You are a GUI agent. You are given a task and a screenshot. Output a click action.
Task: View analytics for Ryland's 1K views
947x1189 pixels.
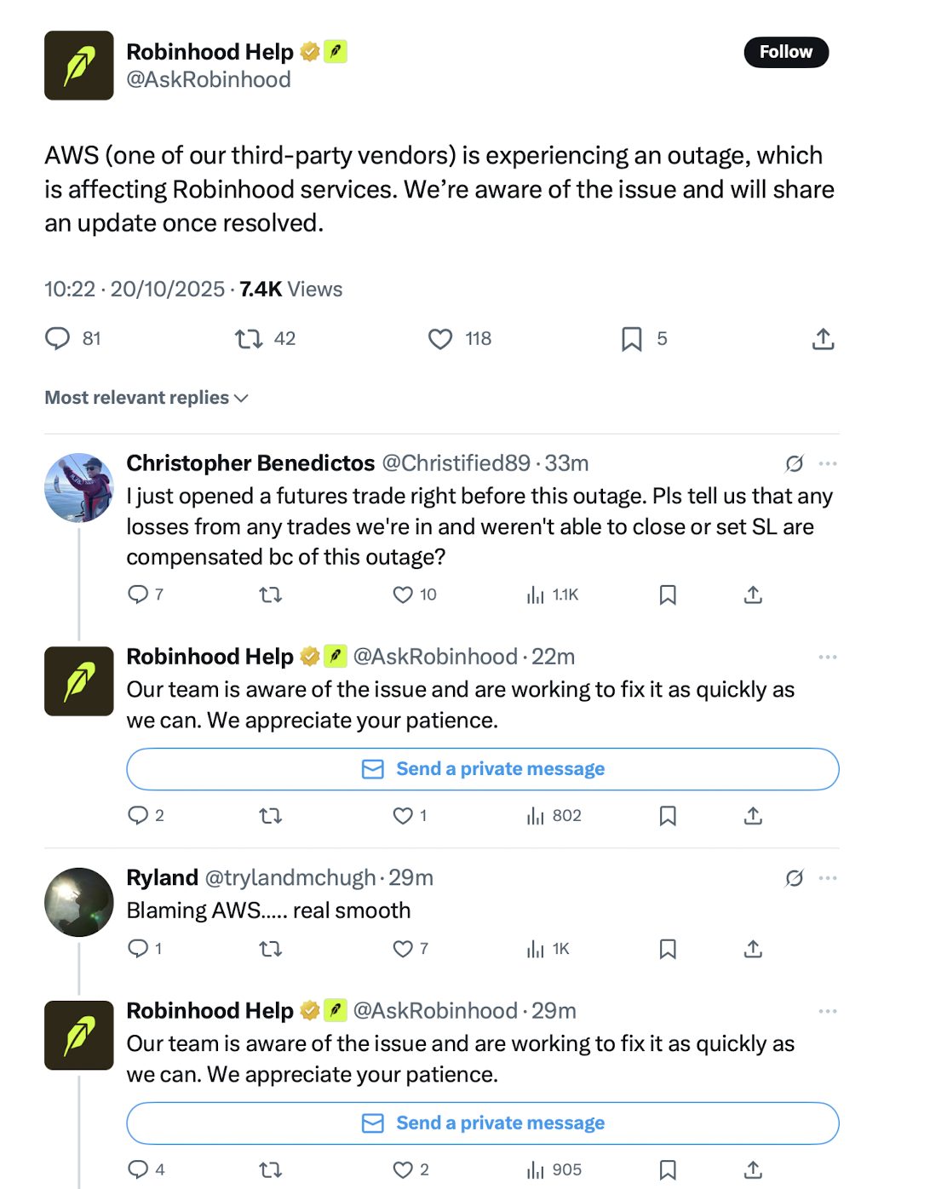tap(548, 949)
